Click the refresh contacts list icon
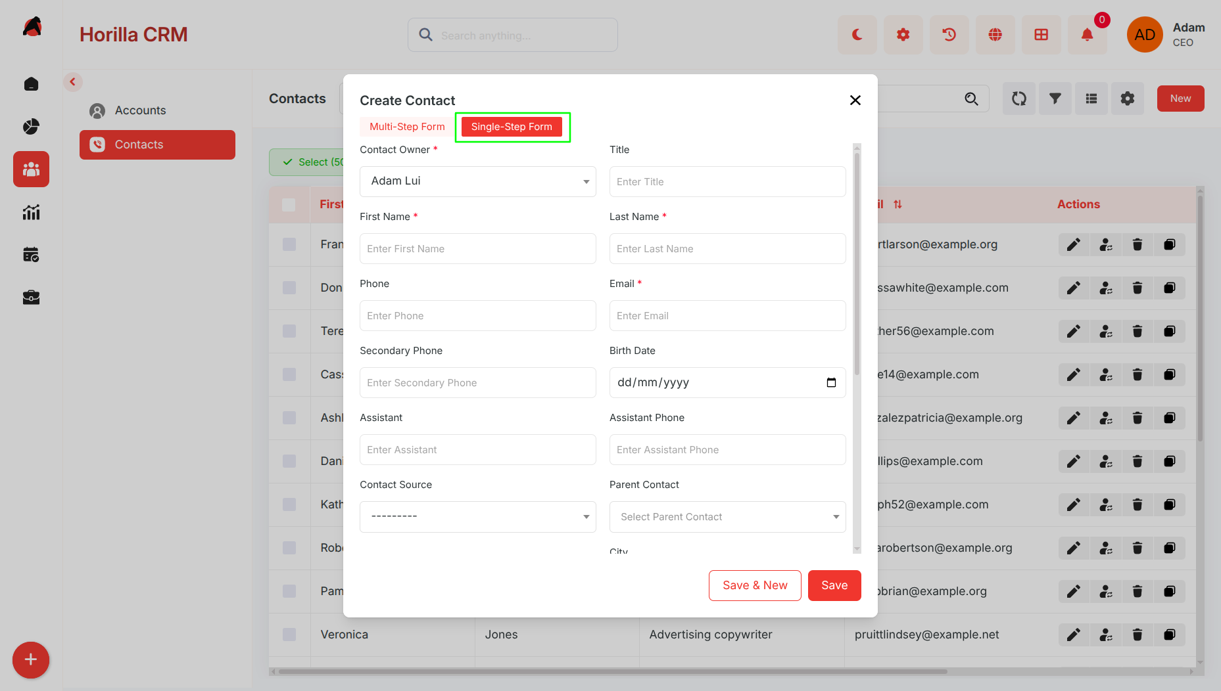 pyautogui.click(x=1018, y=99)
